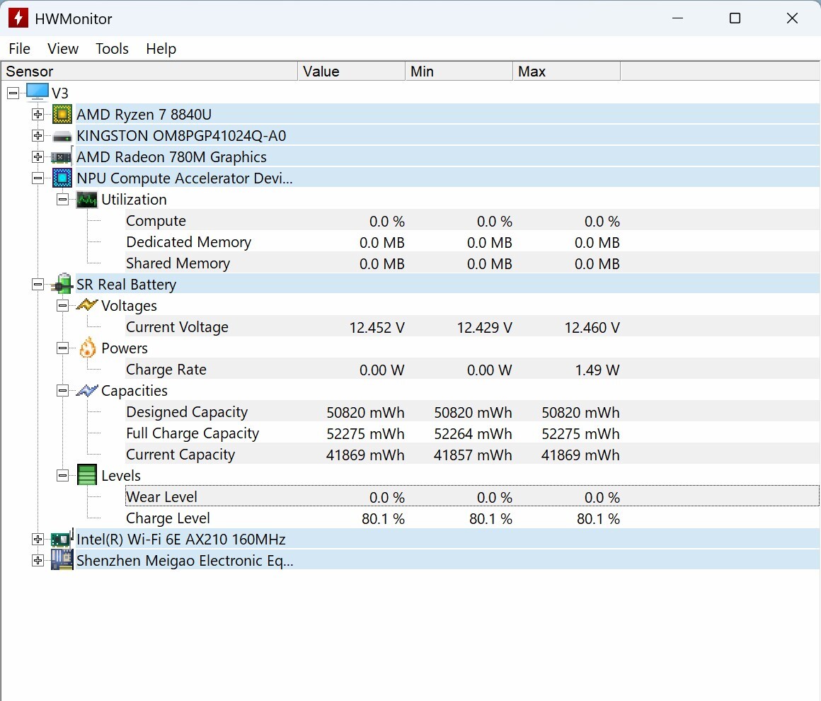Click the Sensor column header
Screen dimensions: 821x701
click(x=149, y=72)
